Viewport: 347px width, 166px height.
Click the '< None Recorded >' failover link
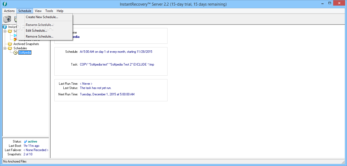tap(36, 150)
